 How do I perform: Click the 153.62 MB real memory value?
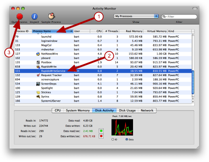pos(135,54)
